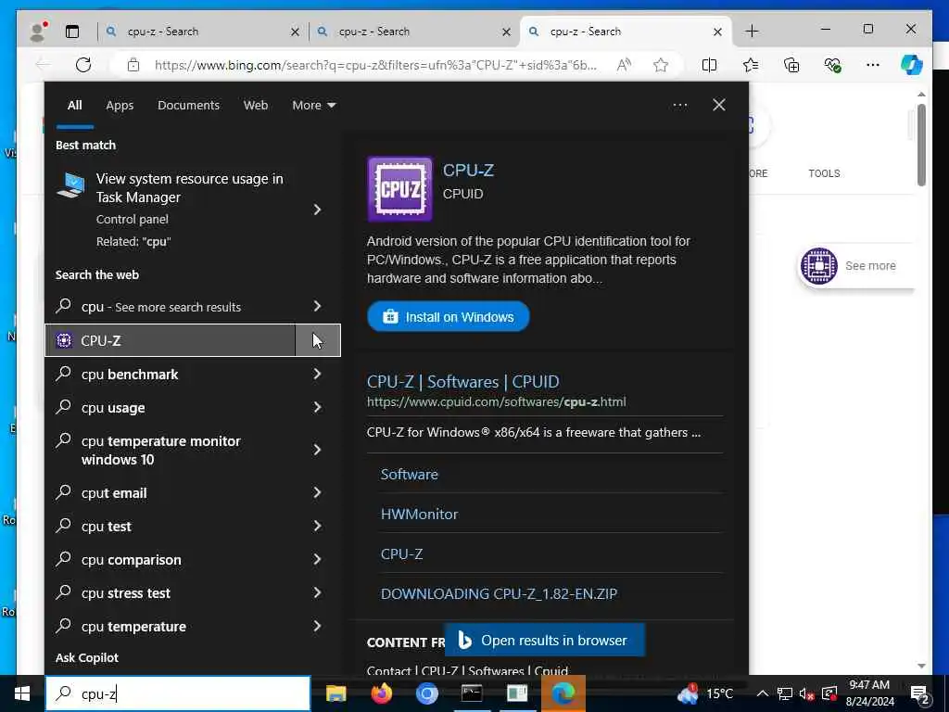The height and width of the screenshot is (712, 949).
Task: Open the network status tray icon
Action: pos(785,693)
